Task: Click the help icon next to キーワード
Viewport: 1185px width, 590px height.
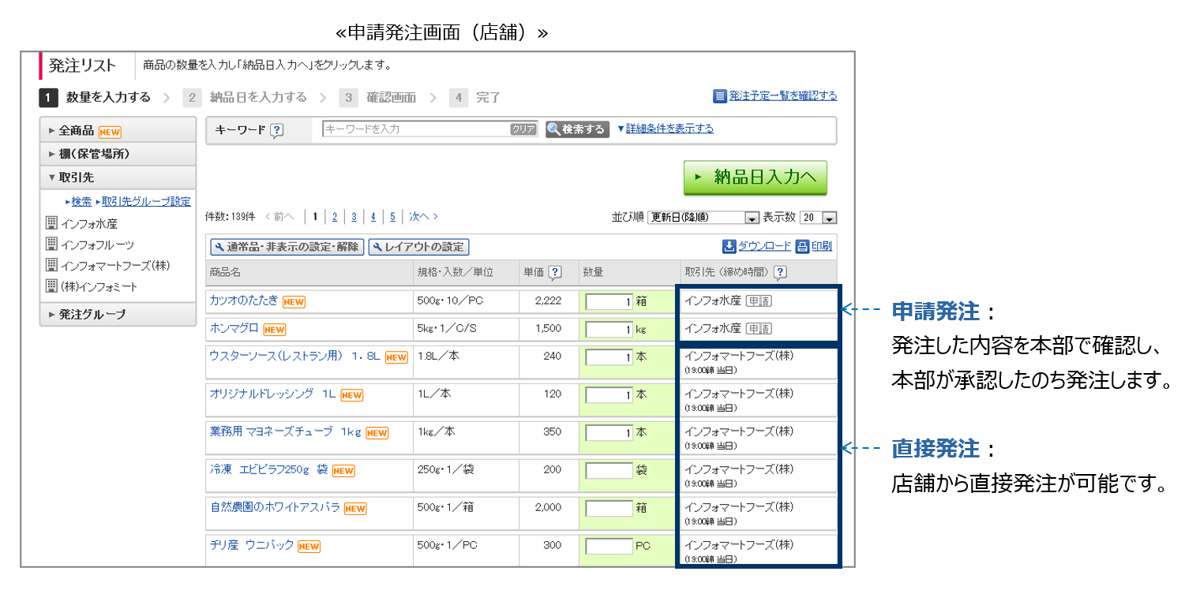Action: [276, 130]
